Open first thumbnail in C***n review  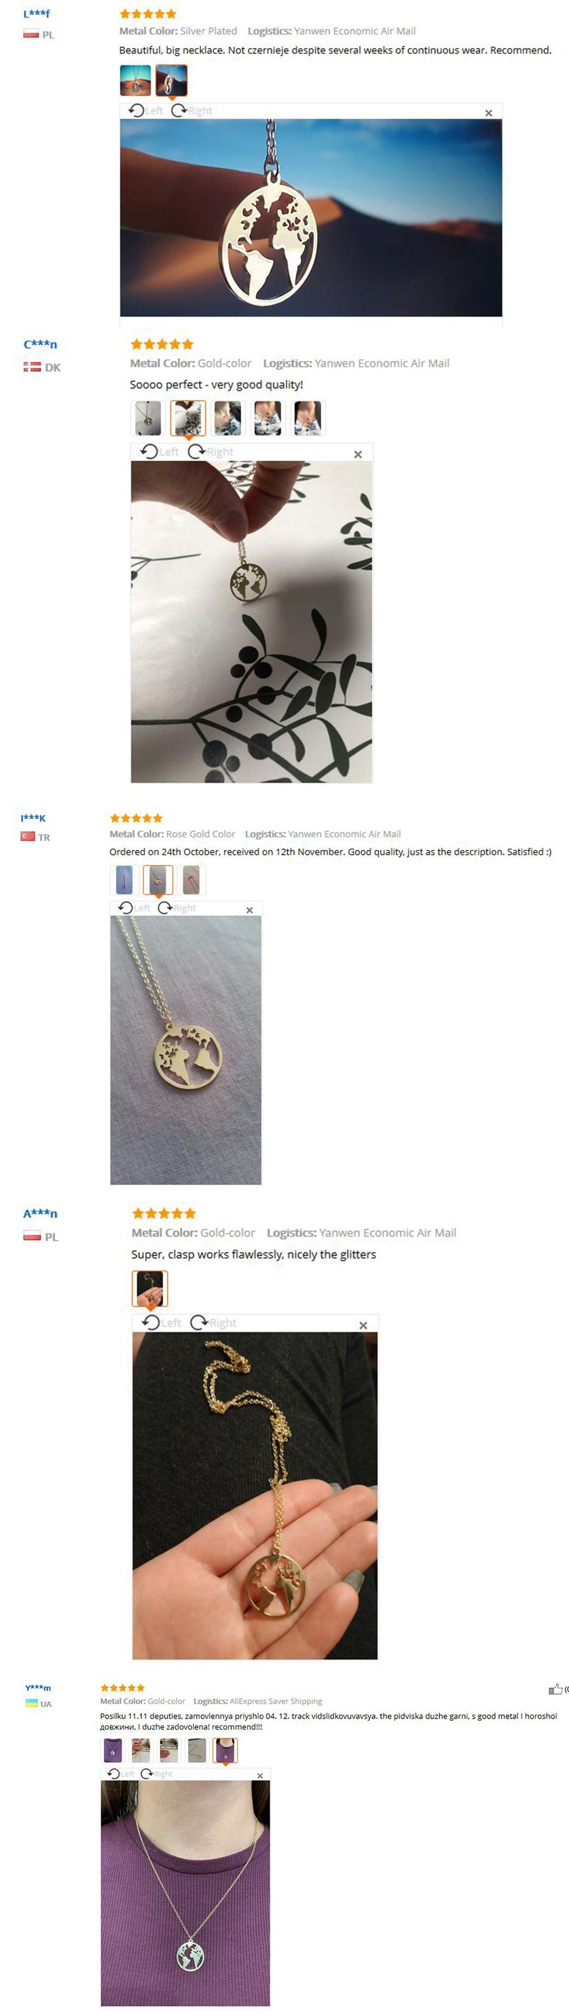pyautogui.click(x=147, y=418)
